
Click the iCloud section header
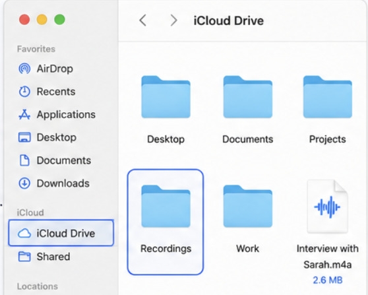pos(30,213)
